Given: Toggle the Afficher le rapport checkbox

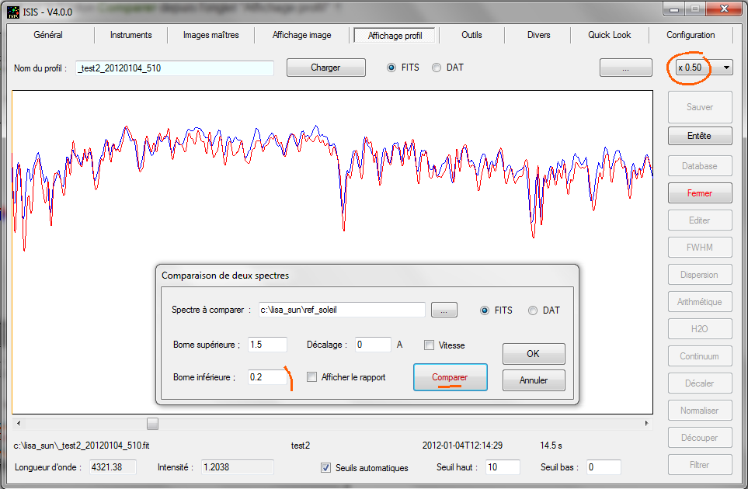Looking at the screenshot, I should point(311,377).
